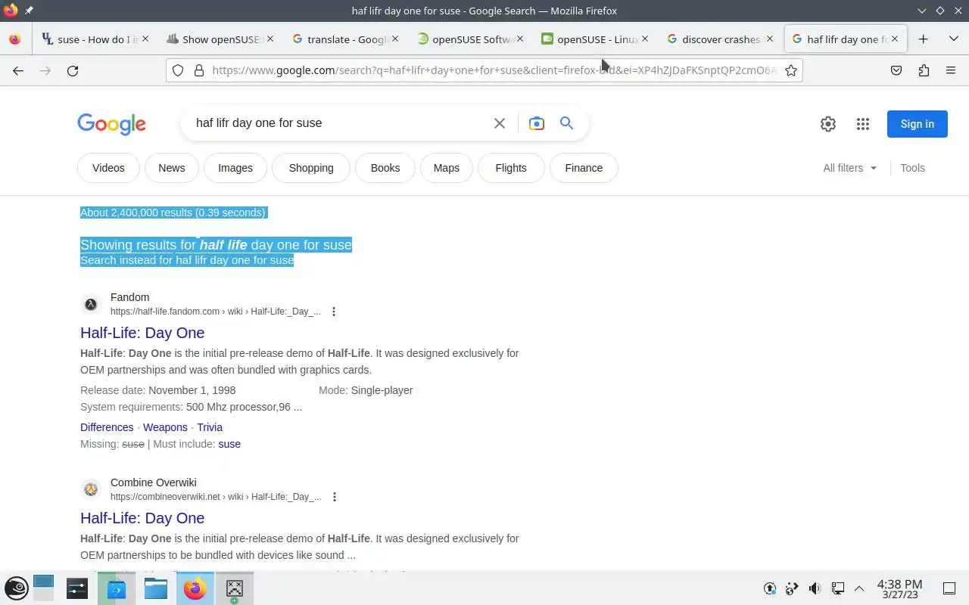969x605 pixels.
Task: Open options for Fandom result
Action: [x=334, y=312]
